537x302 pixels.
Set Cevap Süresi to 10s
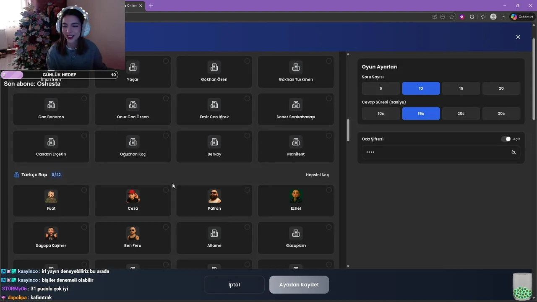tap(381, 114)
